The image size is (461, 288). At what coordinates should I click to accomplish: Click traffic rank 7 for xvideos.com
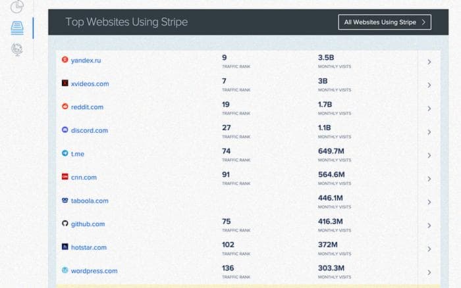tap(224, 81)
